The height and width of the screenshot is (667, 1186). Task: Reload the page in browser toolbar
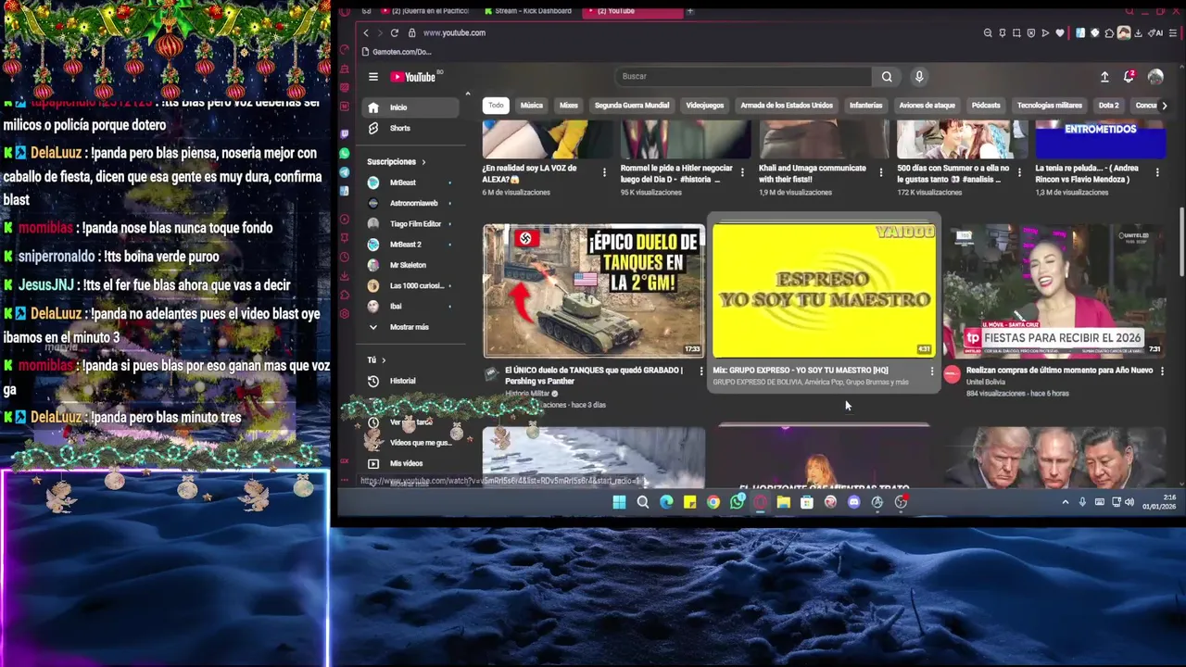click(x=395, y=32)
